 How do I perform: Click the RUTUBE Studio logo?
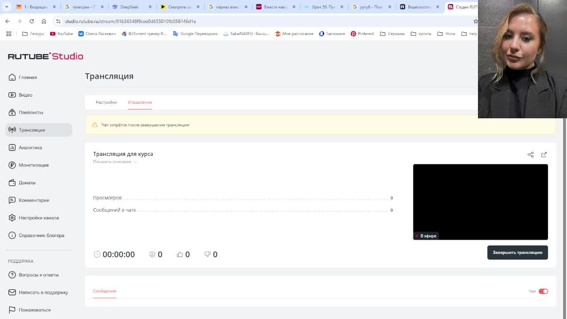click(x=46, y=56)
